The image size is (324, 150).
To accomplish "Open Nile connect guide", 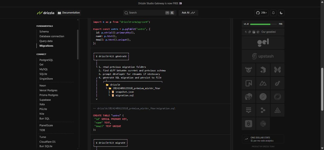I will (x=42, y=114).
